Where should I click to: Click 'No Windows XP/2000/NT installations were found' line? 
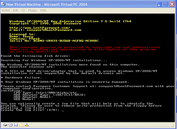(x=70, y=65)
